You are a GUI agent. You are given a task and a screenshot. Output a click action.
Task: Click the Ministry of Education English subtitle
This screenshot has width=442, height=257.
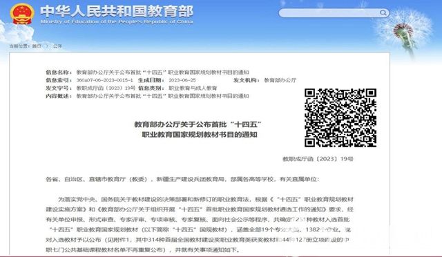click(117, 21)
